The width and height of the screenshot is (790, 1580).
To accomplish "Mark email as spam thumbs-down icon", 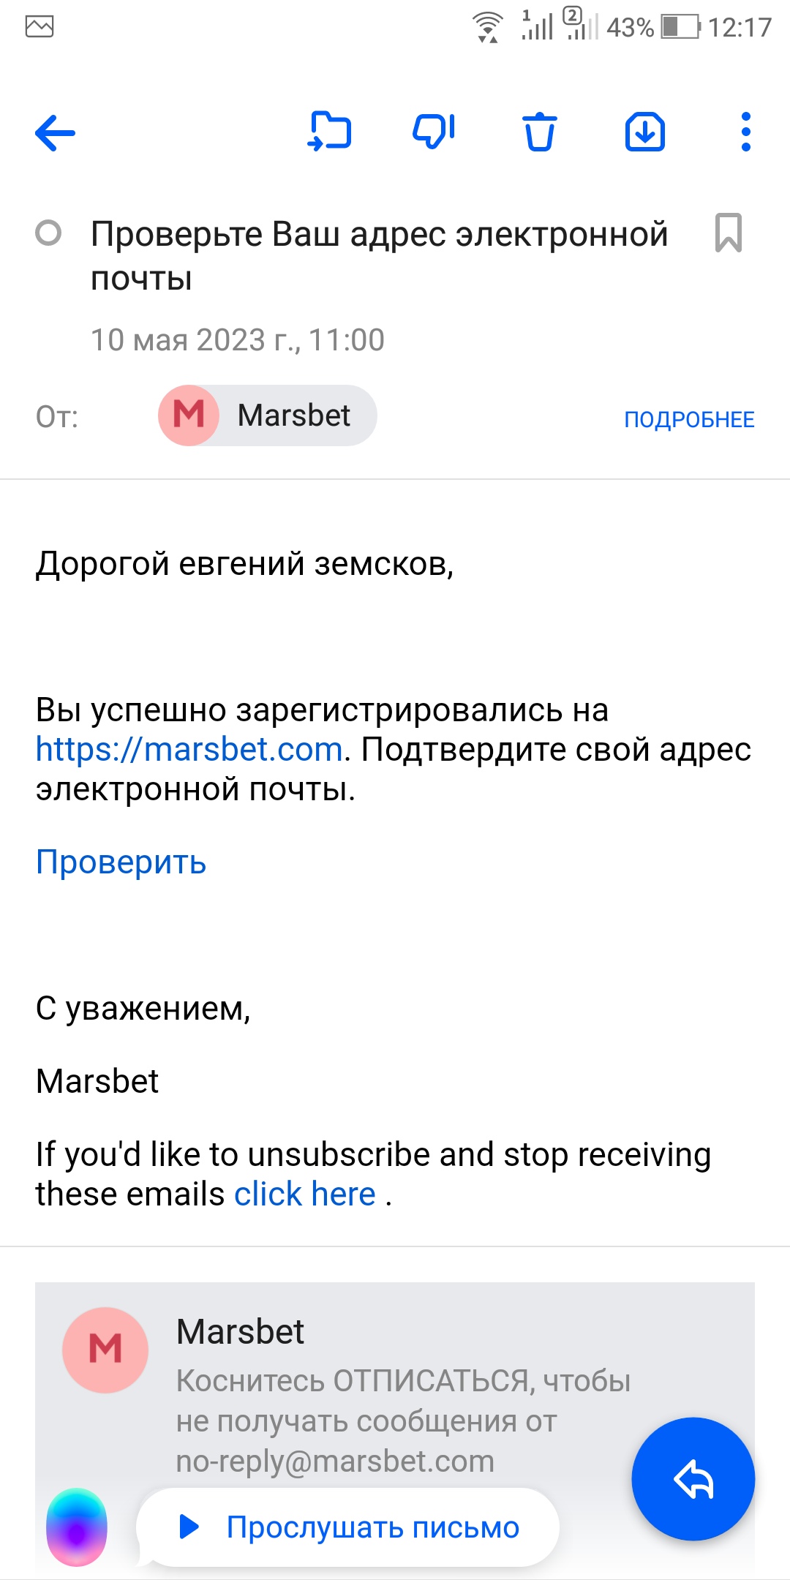I will [x=434, y=132].
